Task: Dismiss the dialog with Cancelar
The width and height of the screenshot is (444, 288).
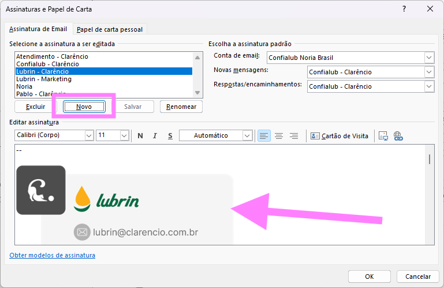Action: pyautogui.click(x=418, y=276)
